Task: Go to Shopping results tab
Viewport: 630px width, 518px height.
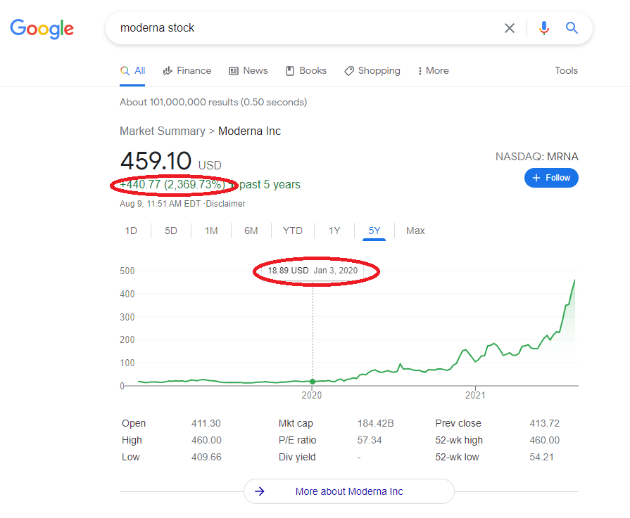Action: point(372,70)
